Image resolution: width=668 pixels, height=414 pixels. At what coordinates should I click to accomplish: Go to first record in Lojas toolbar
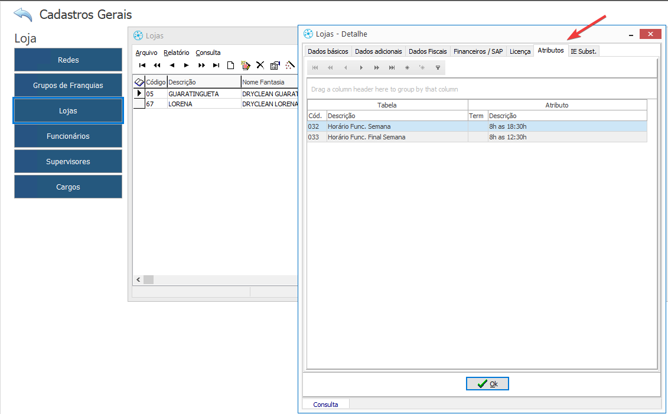point(142,66)
